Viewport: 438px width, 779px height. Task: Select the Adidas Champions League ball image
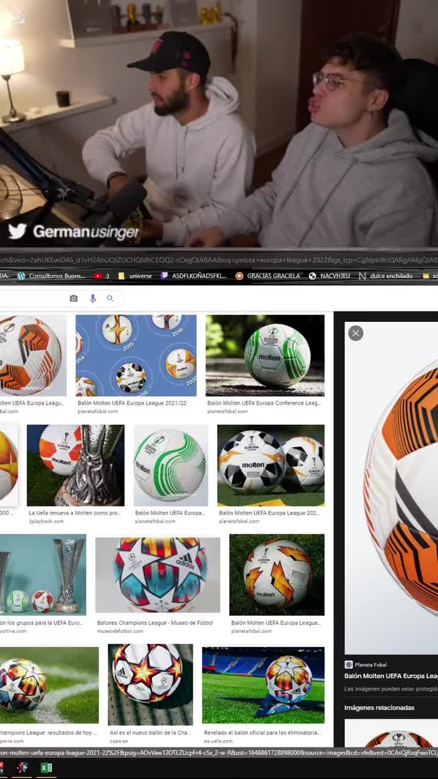[158, 575]
